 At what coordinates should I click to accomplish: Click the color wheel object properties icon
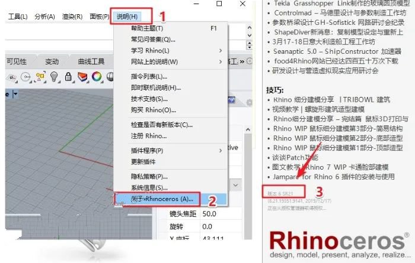(x=97, y=77)
